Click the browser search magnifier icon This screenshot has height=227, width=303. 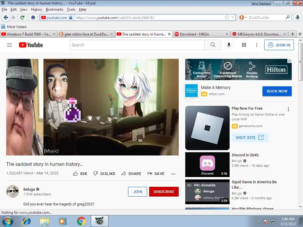pyautogui.click(x=288, y=17)
